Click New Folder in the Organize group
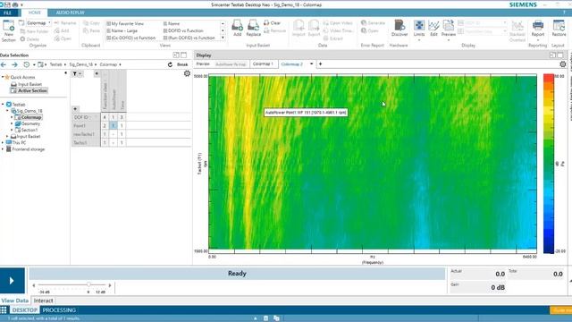This screenshot has height=322, width=572. coord(34,31)
